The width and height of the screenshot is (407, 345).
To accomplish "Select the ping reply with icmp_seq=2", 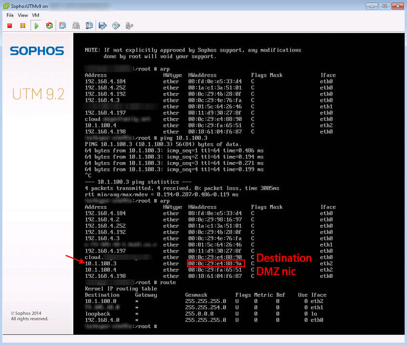I will 174,157.
